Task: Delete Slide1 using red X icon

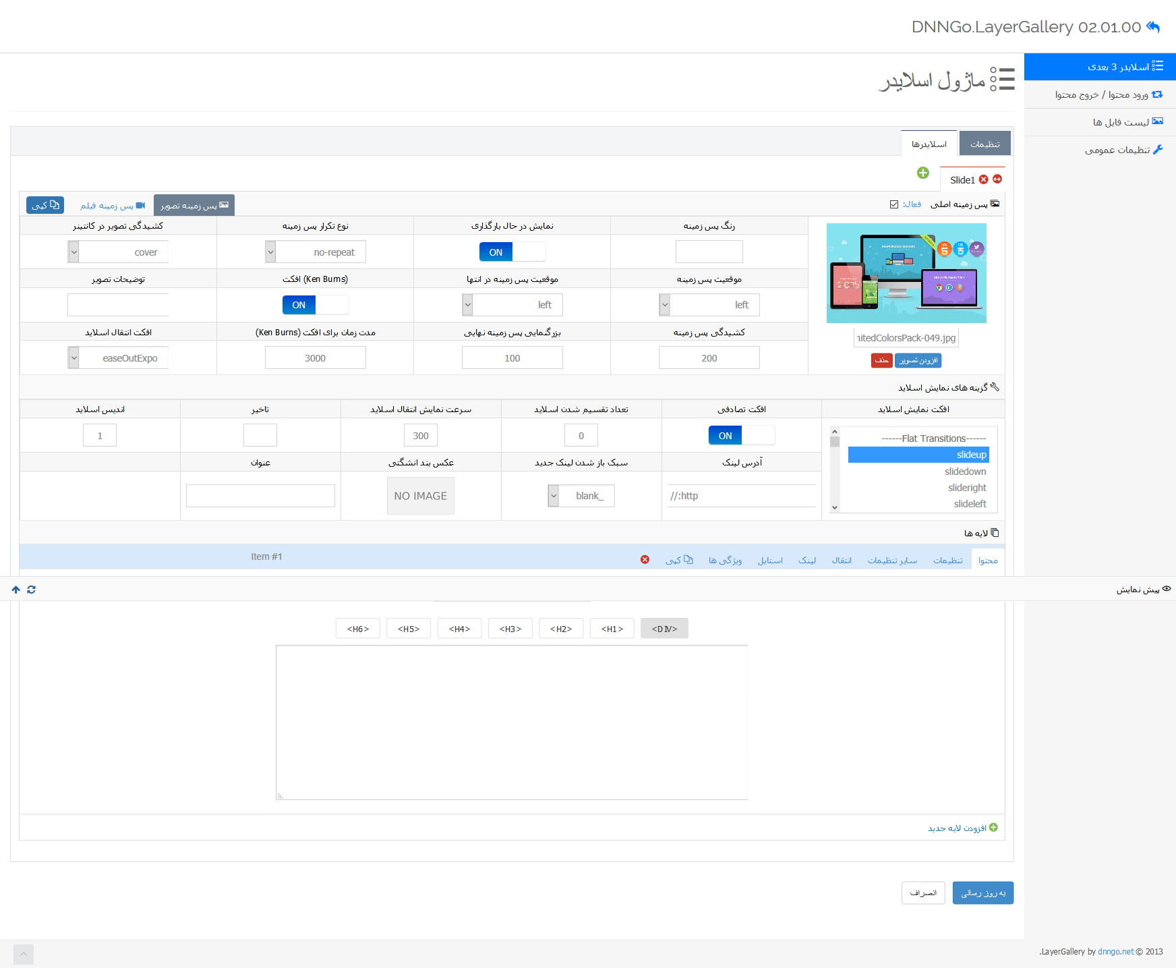Action: [983, 179]
